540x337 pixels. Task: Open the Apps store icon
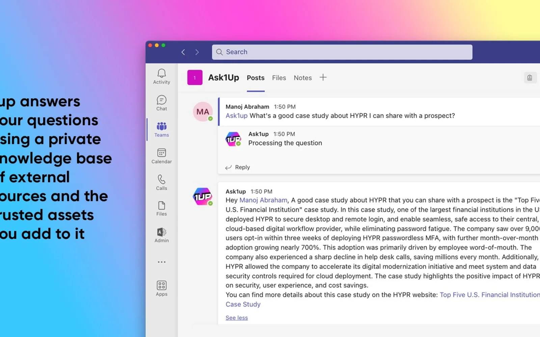pyautogui.click(x=161, y=288)
